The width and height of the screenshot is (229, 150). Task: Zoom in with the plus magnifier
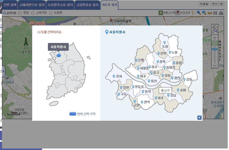(199, 13)
